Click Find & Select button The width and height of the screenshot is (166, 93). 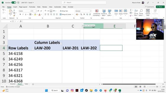(x=141, y=13)
